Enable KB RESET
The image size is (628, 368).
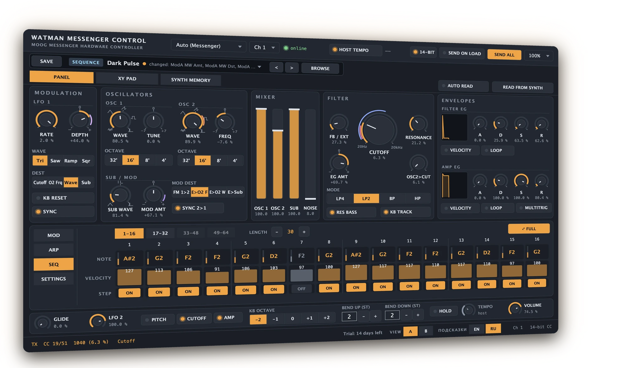point(63,198)
